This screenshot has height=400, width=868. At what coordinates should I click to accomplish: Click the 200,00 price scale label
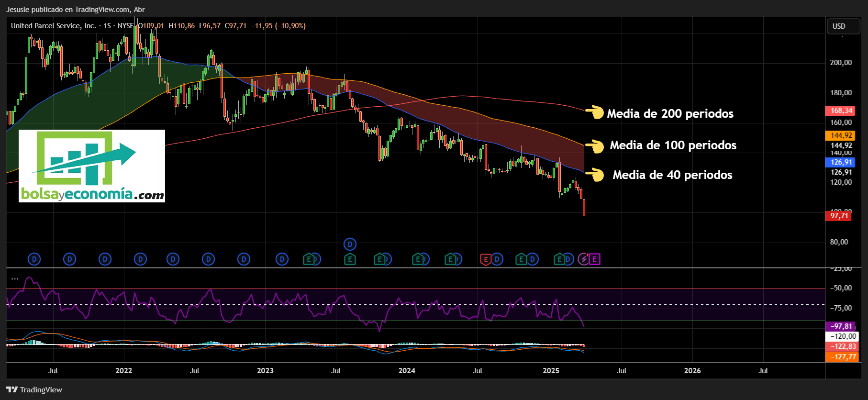coord(841,63)
